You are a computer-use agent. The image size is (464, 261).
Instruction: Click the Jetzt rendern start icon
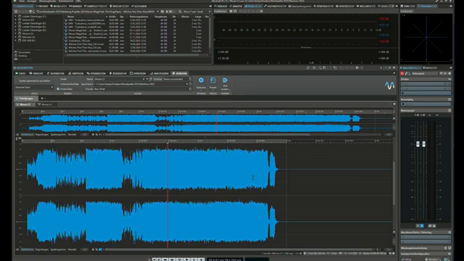pos(225,80)
